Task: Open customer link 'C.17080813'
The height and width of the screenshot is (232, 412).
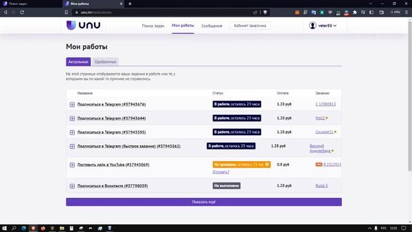Action: pos(326,104)
